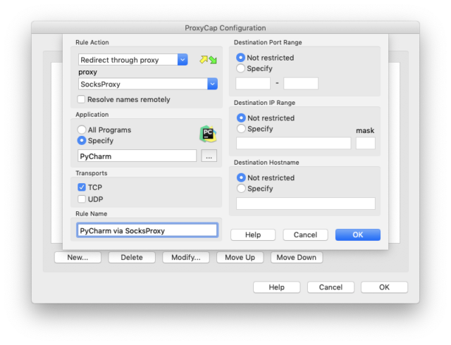
Task: Check the UDP transport checkbox
Action: click(x=82, y=199)
